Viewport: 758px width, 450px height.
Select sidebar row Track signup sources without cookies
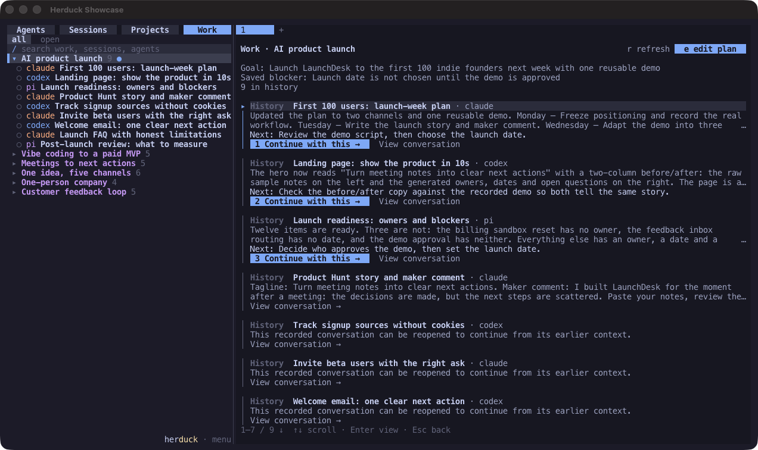click(119, 106)
